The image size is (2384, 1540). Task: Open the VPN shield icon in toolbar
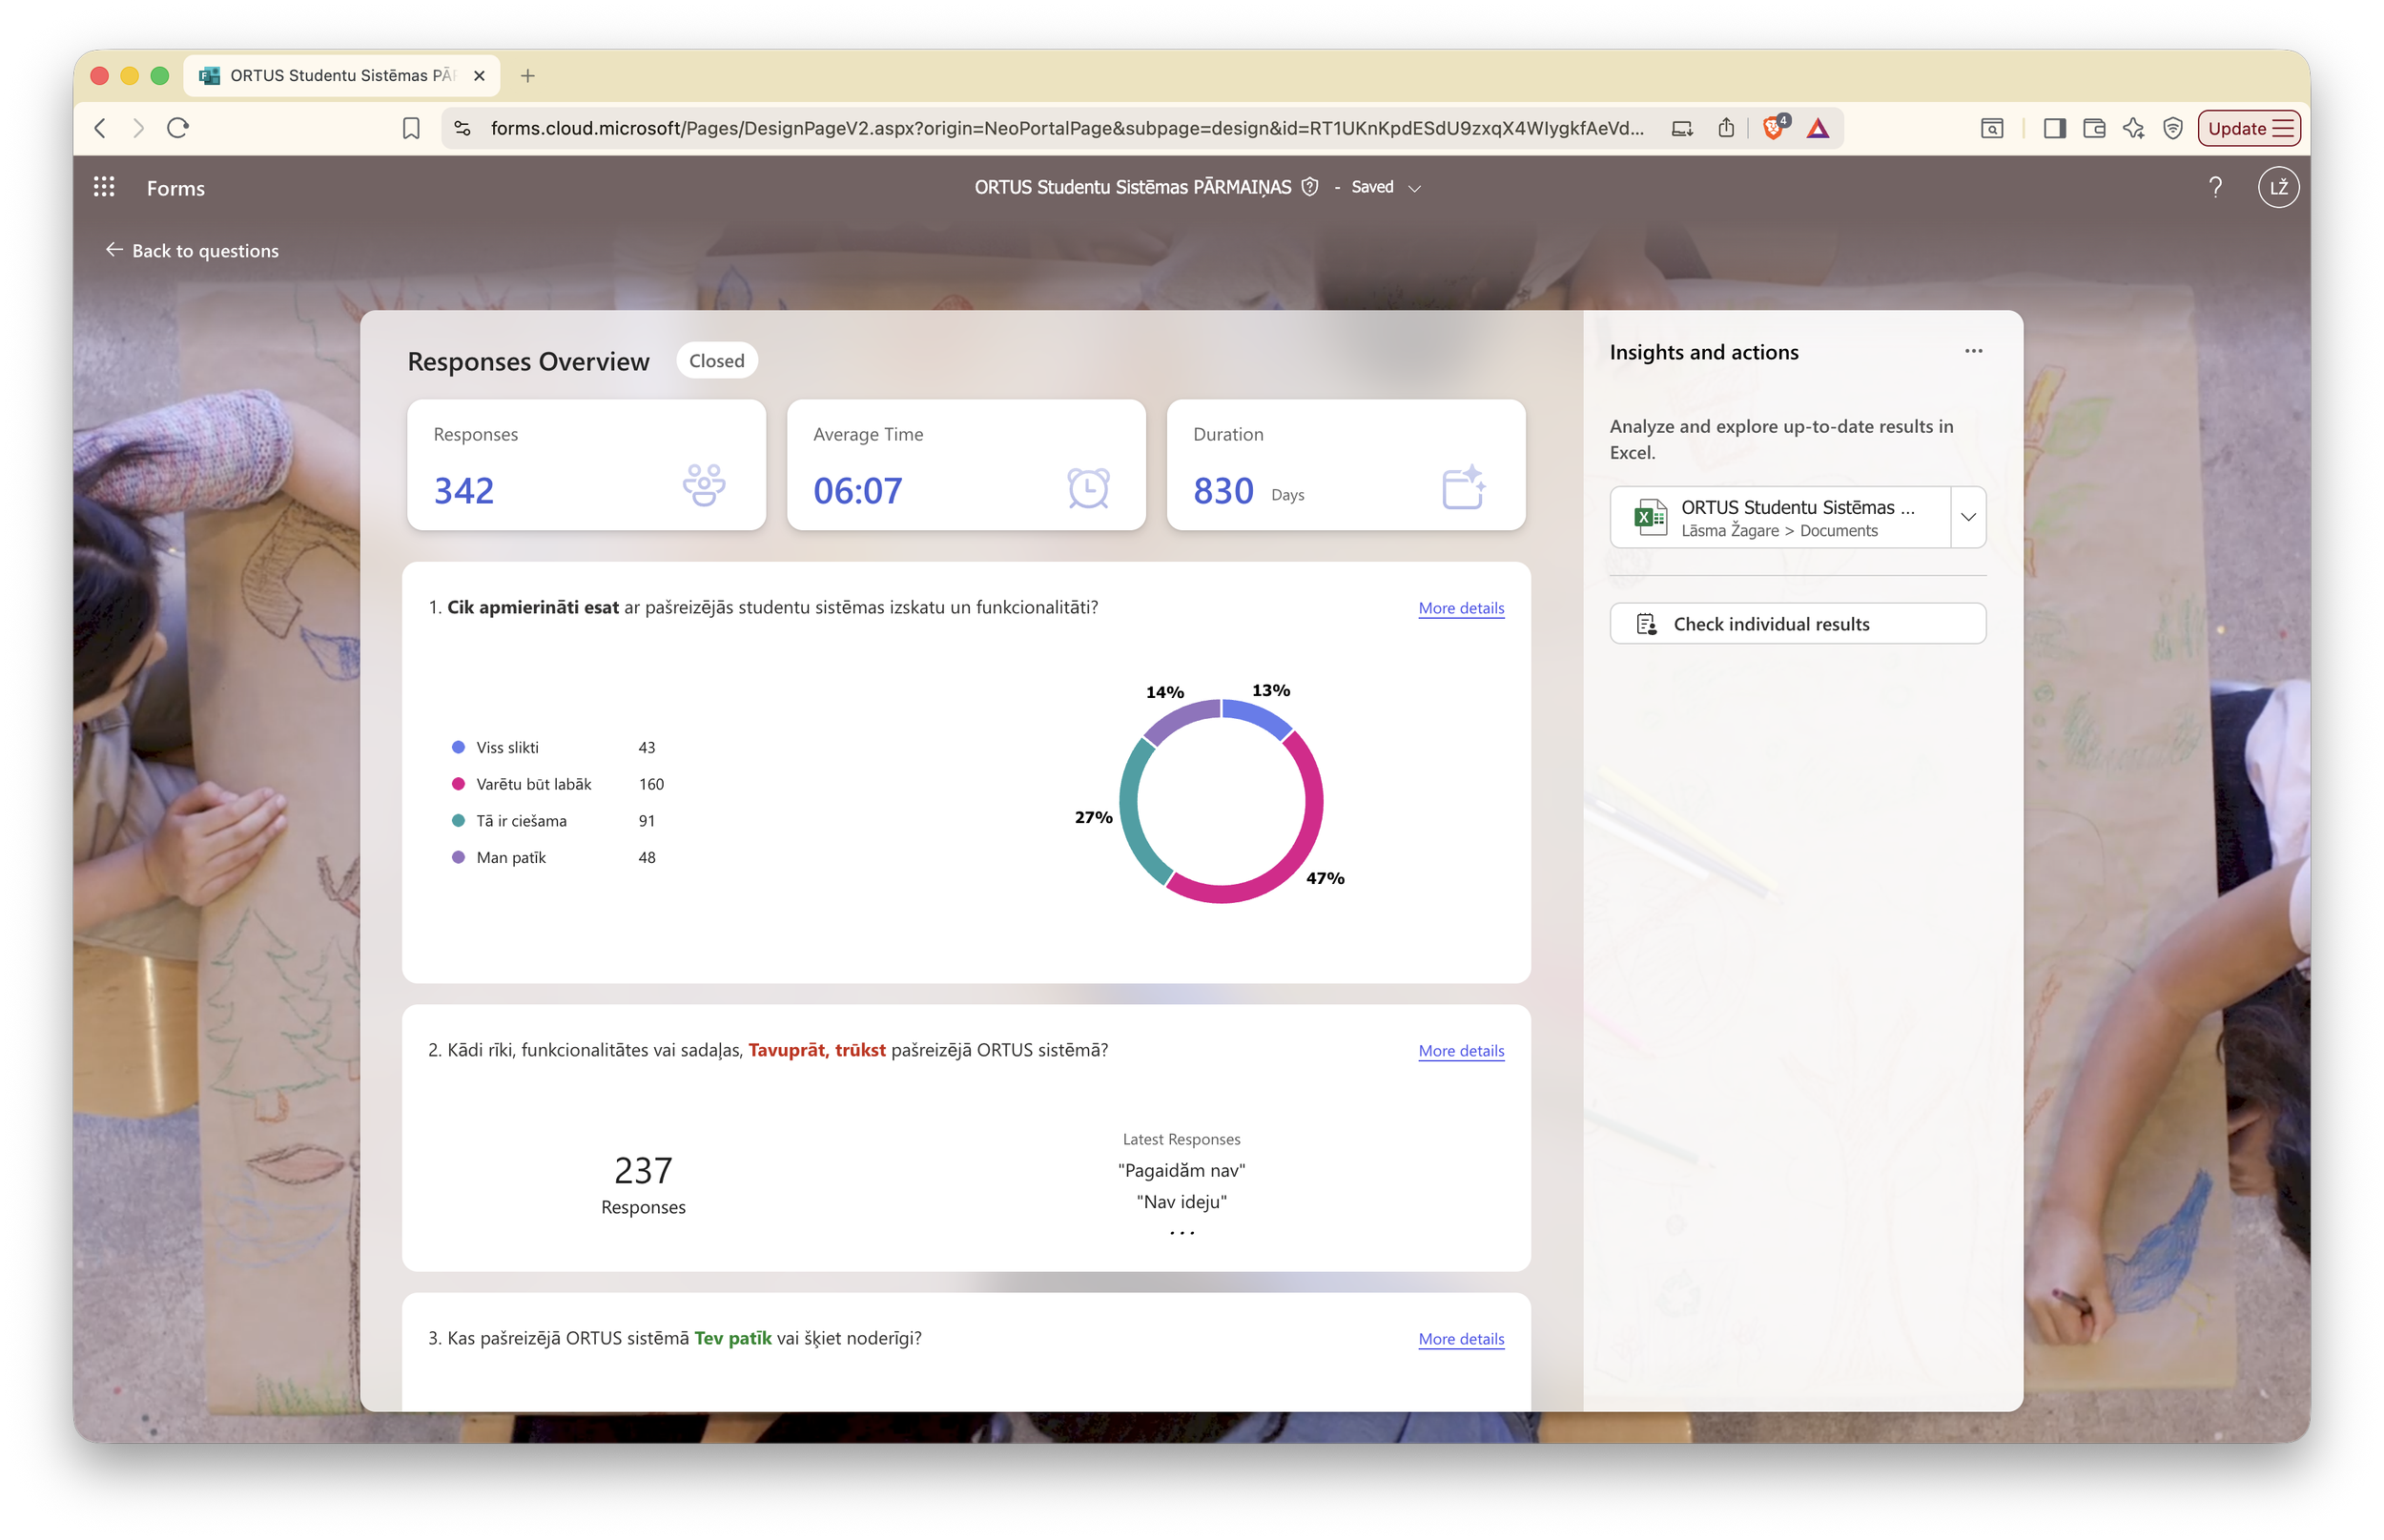(x=2172, y=128)
